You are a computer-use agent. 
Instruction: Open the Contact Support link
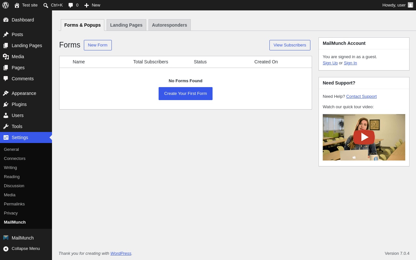pos(361,96)
